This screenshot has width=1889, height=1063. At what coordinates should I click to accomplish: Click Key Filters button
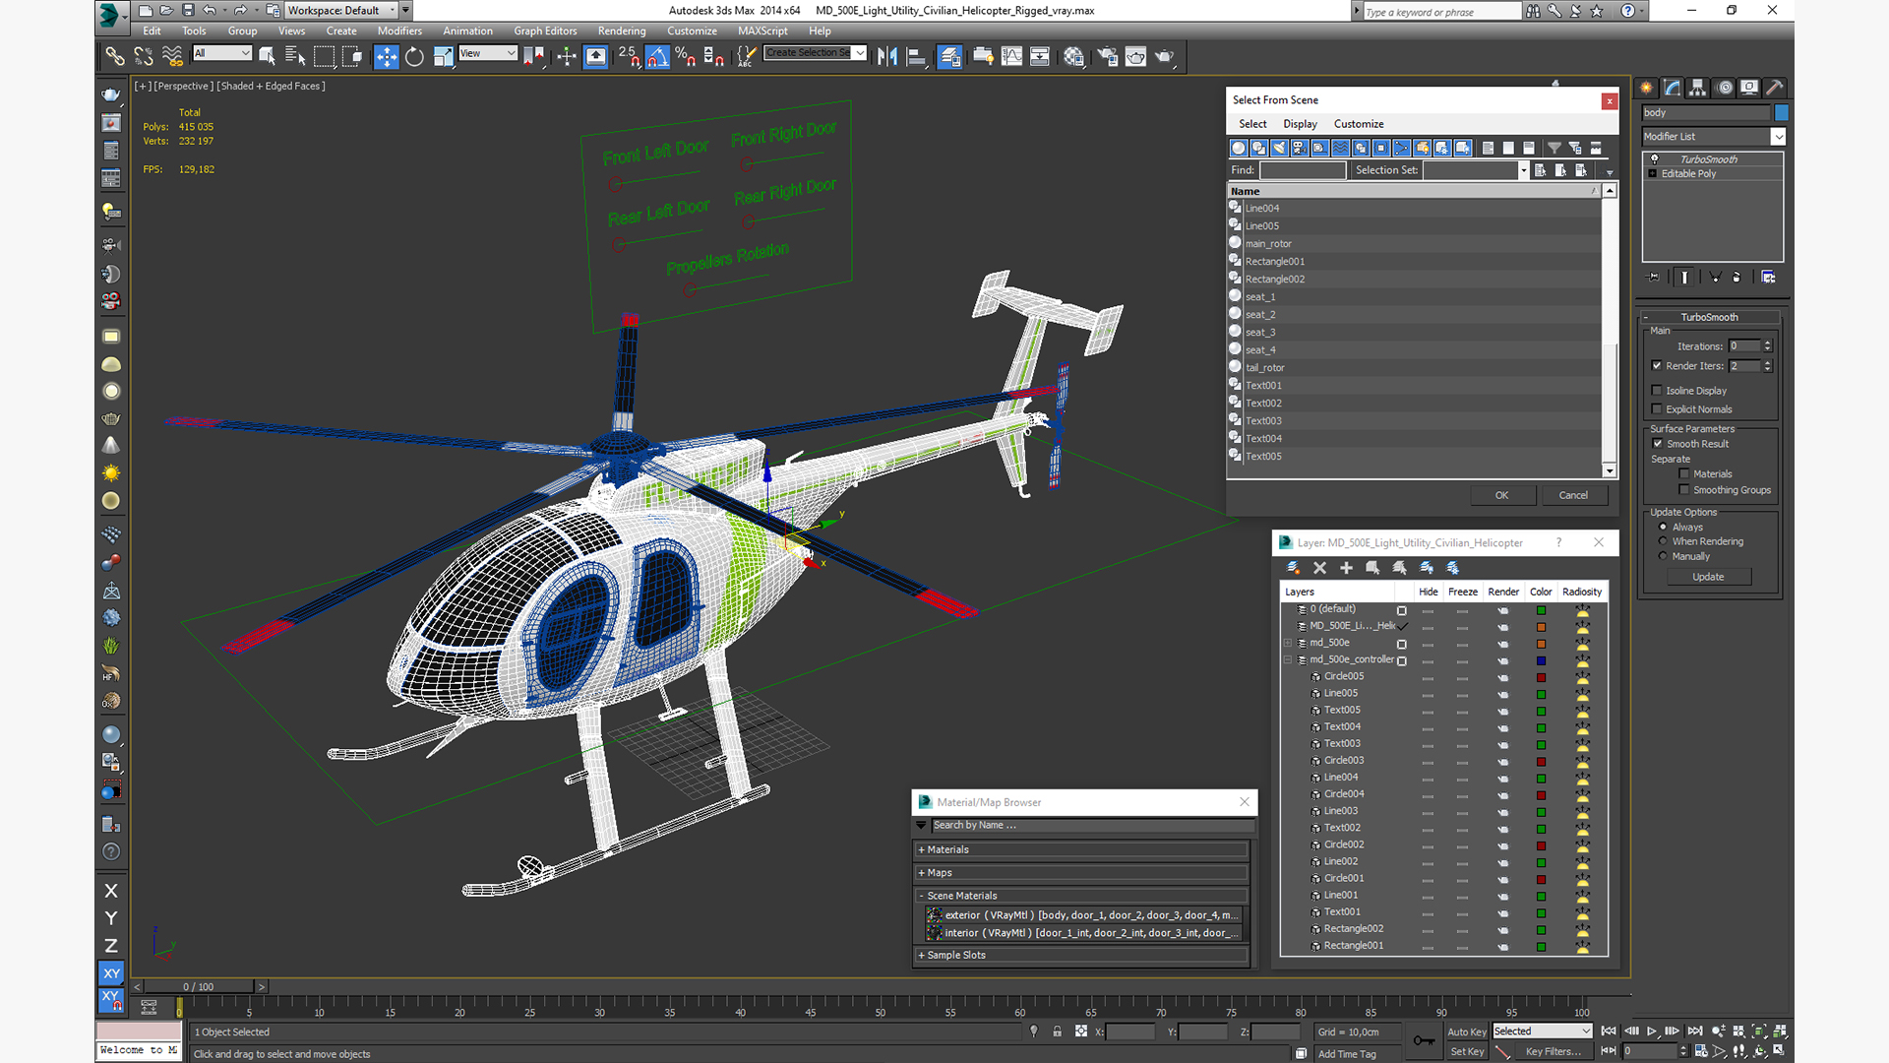(x=1554, y=1052)
